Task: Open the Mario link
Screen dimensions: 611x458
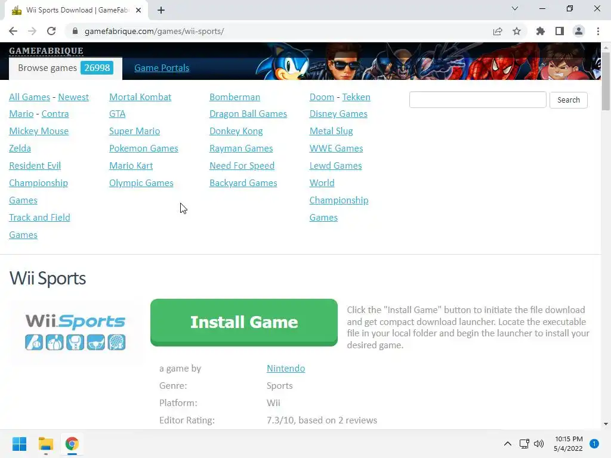Action: [21, 114]
